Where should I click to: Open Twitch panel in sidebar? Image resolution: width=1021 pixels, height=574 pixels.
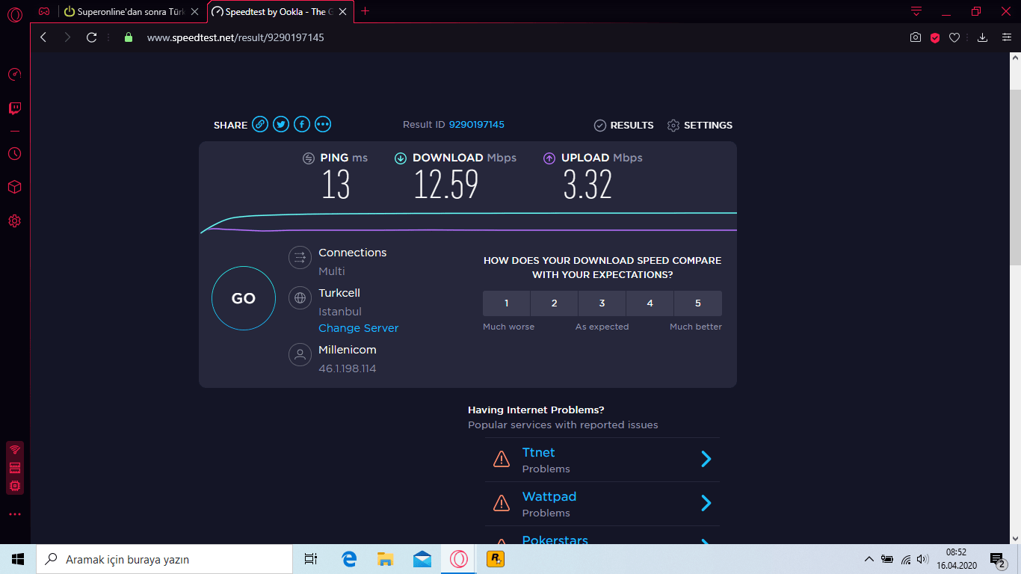(14, 109)
